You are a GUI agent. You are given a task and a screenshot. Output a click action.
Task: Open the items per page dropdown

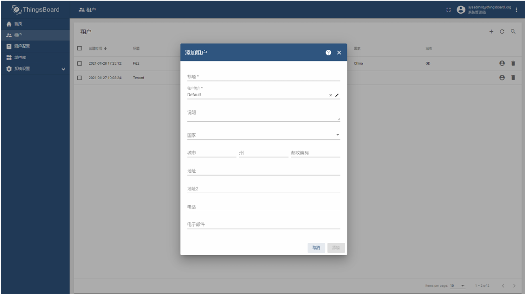(457, 286)
